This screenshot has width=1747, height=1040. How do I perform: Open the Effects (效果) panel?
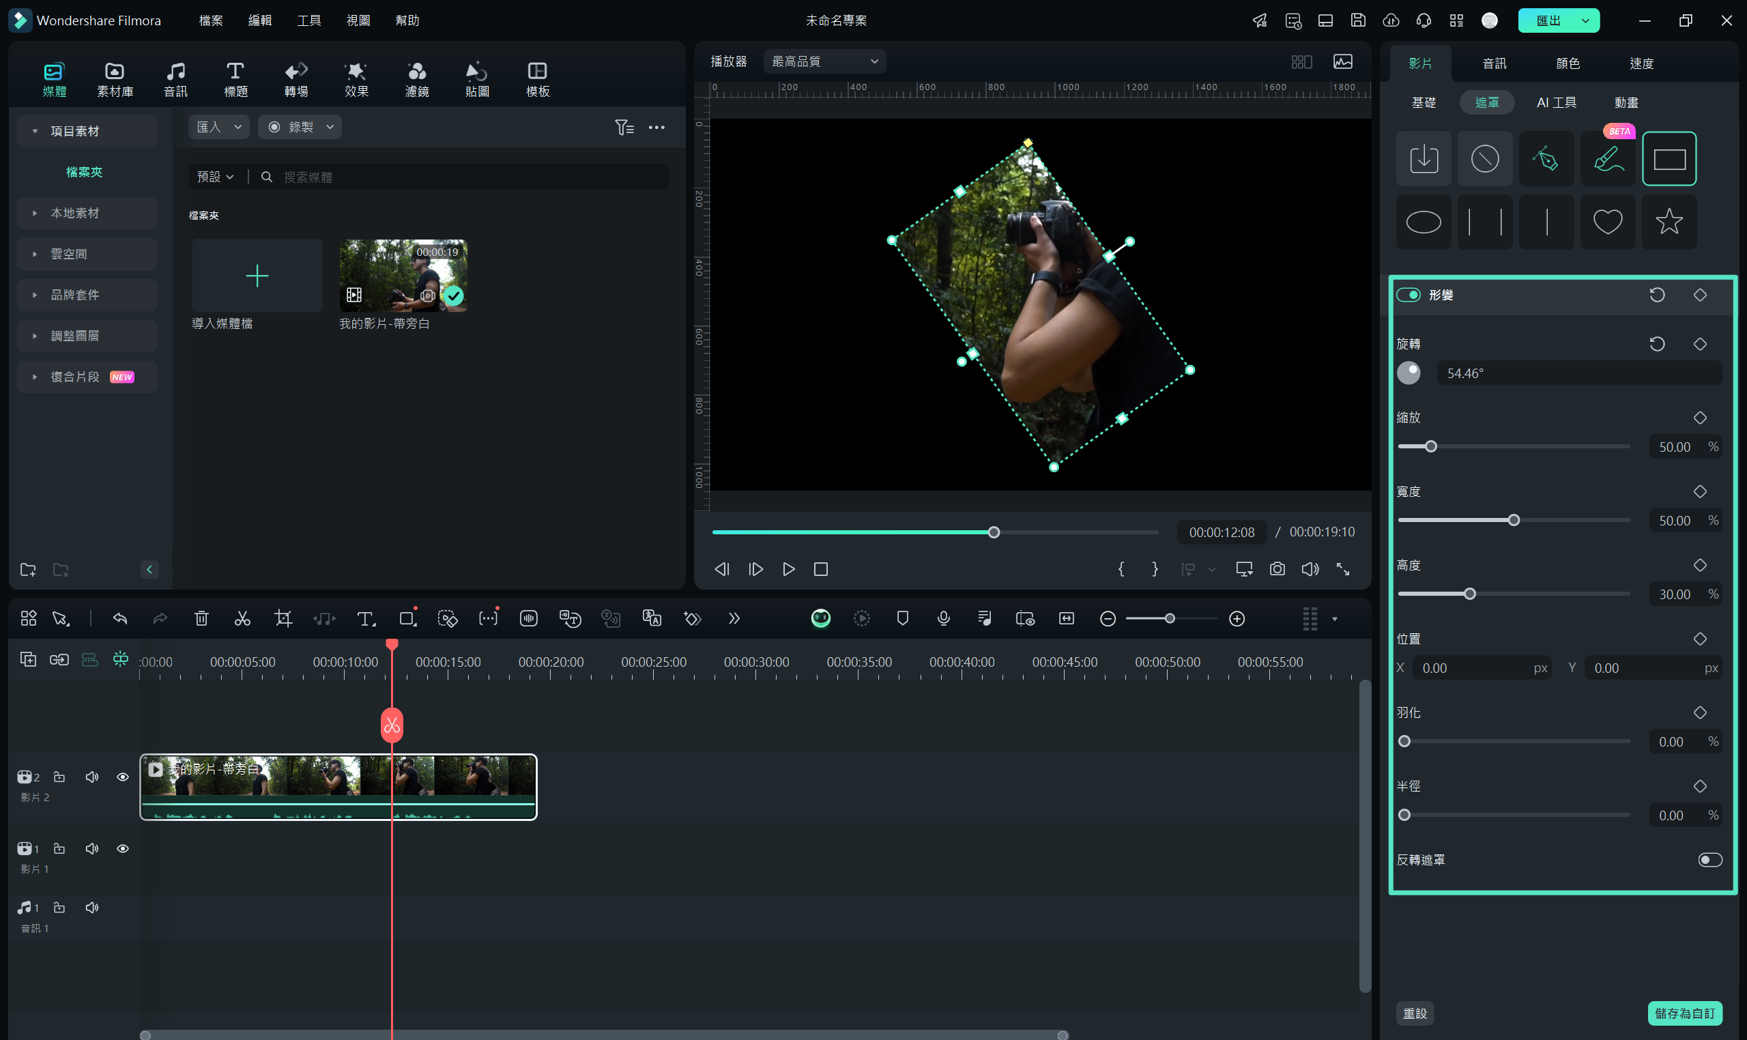click(356, 79)
